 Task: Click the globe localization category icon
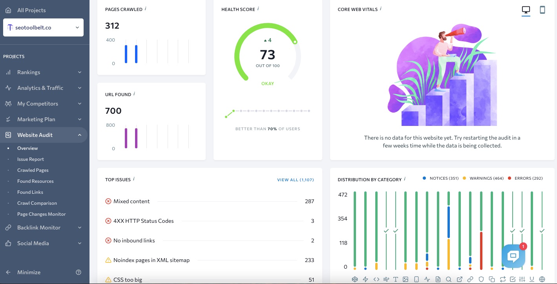tap(542, 279)
